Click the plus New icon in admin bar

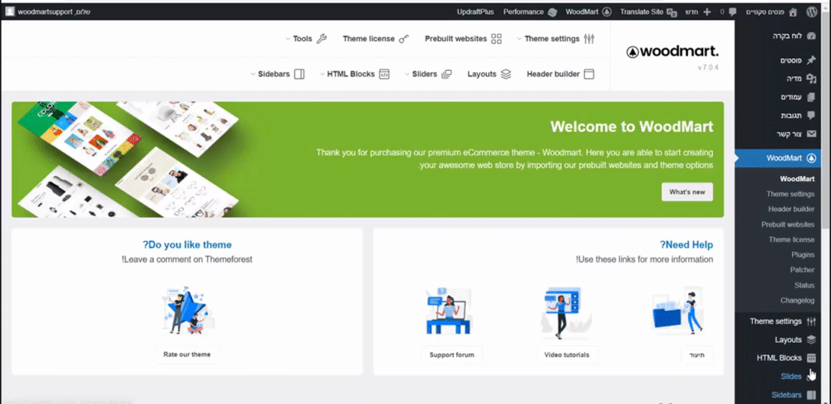tap(706, 12)
